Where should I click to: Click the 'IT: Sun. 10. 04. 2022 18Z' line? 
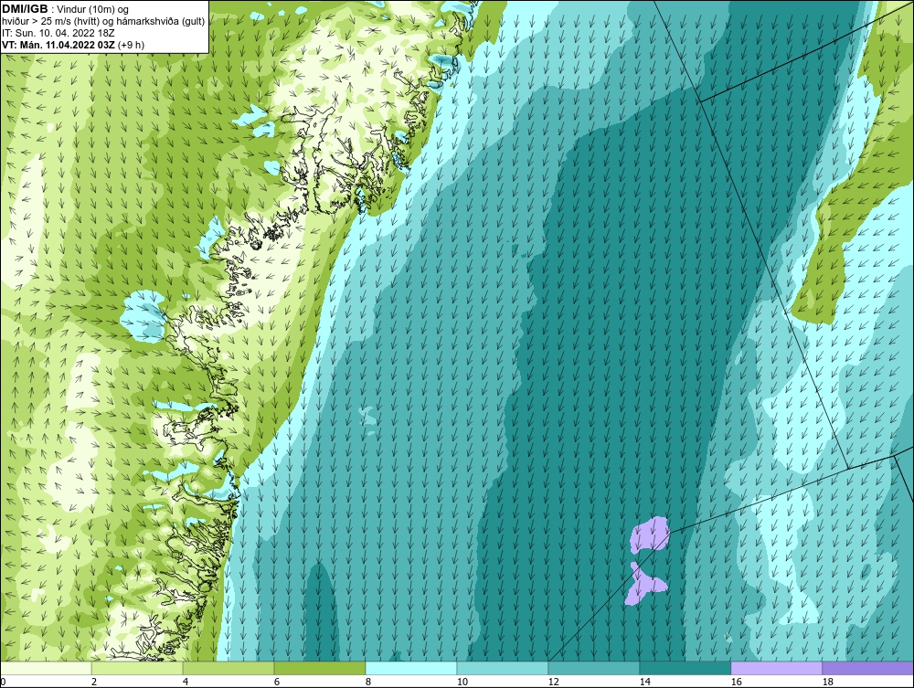(x=58, y=33)
